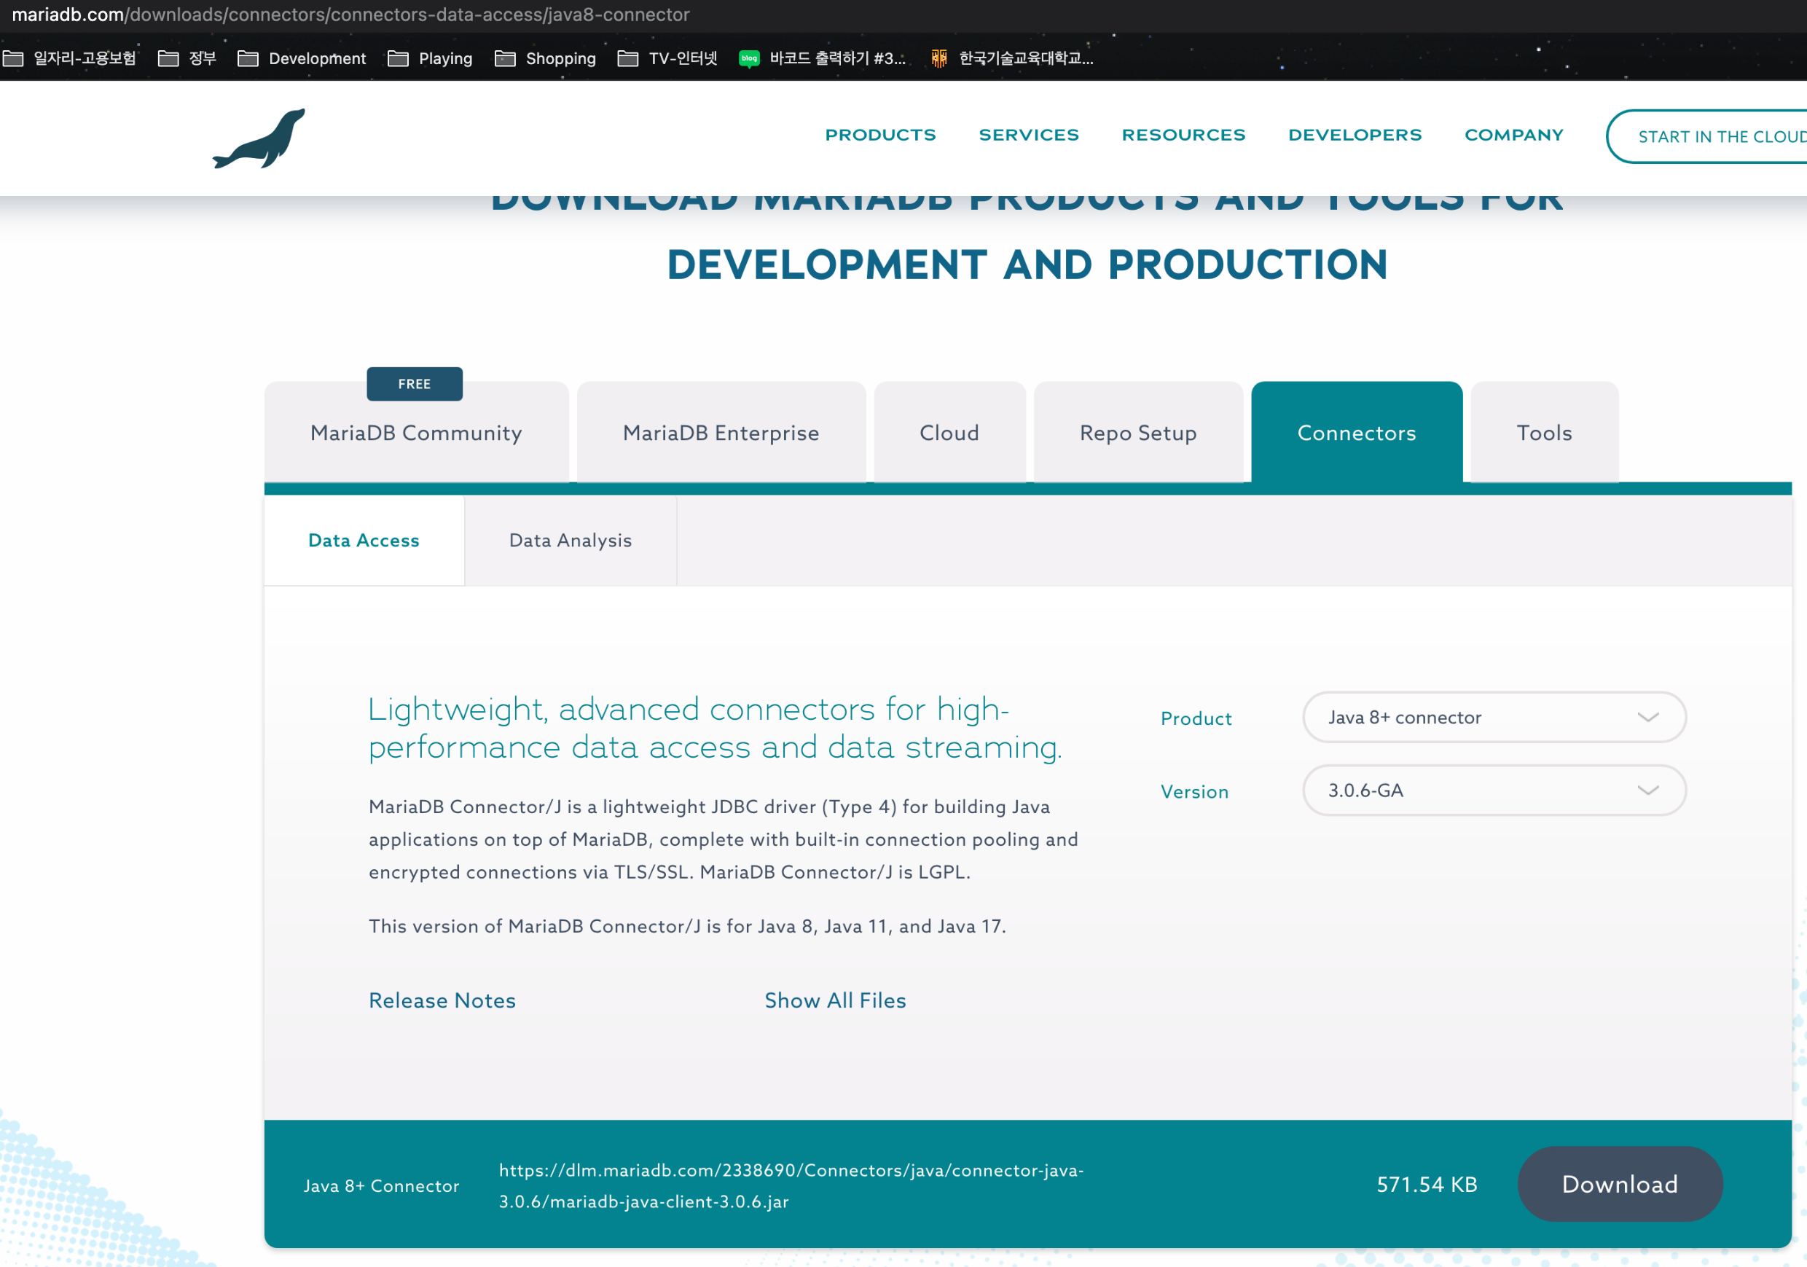
Task: Expand the Product dropdown showing Java 8+ connector
Action: (x=1494, y=717)
